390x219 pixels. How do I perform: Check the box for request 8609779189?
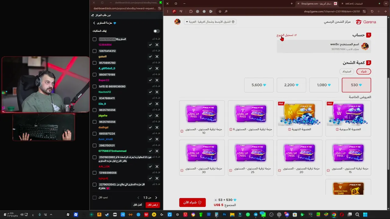point(94,75)
